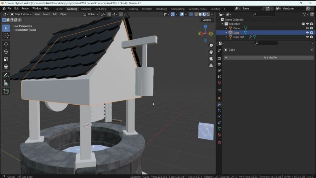
Task: Open the File menu
Action: click(x=10, y=8)
